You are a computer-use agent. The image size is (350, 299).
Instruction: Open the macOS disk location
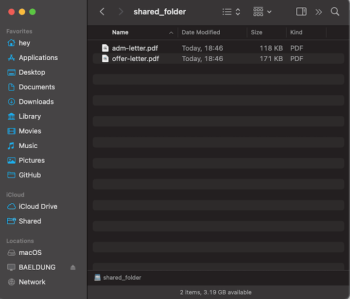(30, 252)
